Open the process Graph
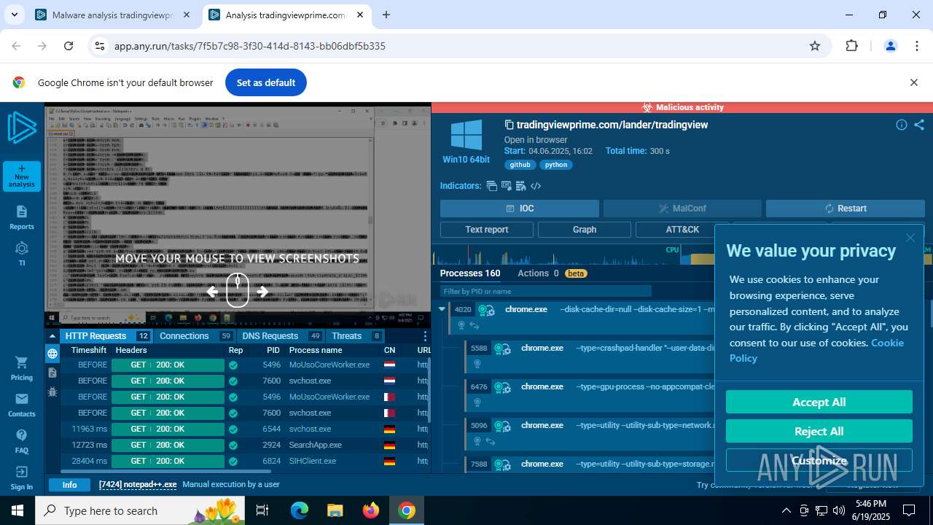Screen dimensions: 933x525 [585, 230]
